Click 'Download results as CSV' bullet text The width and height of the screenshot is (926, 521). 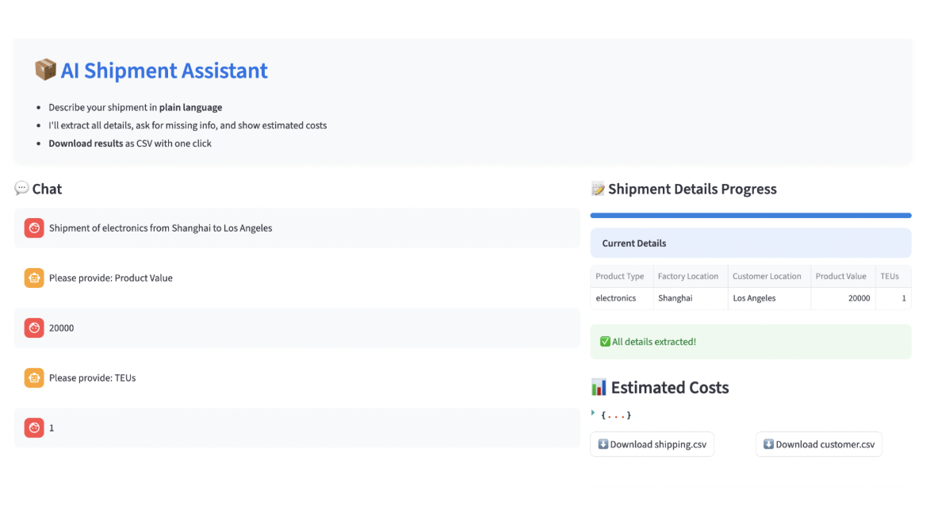[x=130, y=143]
